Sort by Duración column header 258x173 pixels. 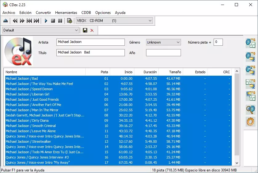coord(146,72)
